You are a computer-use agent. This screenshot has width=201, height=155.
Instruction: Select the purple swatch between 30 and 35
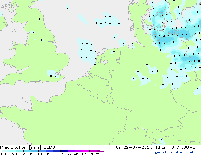point(71,151)
